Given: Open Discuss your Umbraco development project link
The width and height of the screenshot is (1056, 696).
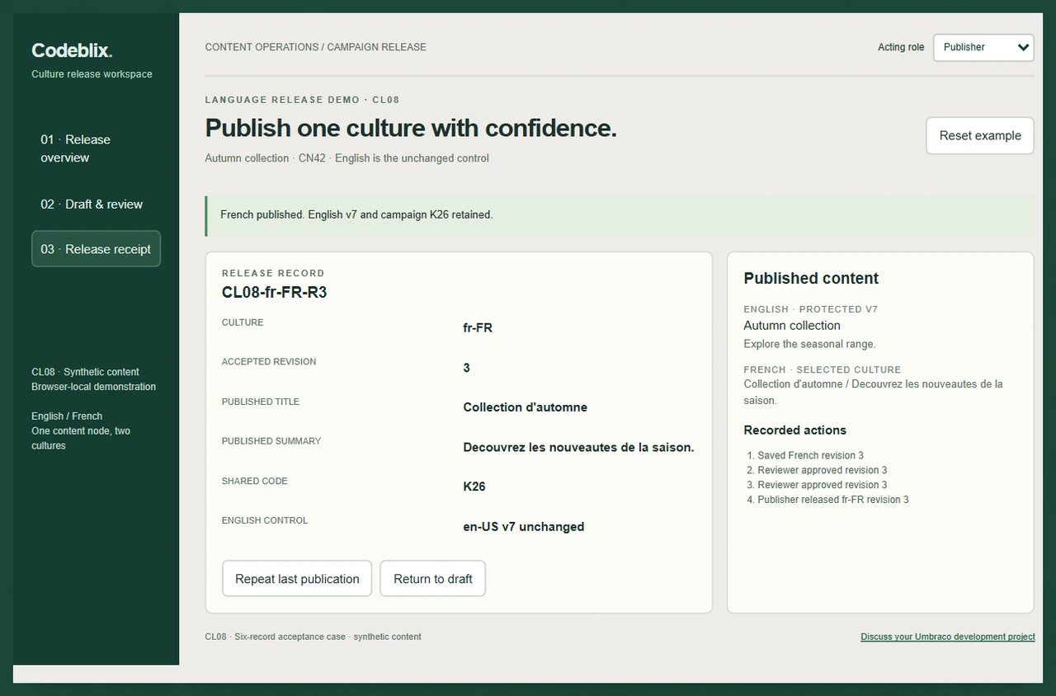Looking at the screenshot, I should (x=947, y=637).
